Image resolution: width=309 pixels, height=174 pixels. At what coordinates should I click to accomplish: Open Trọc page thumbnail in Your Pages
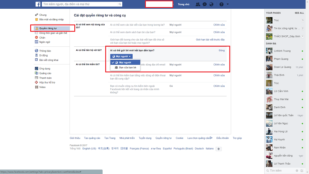[269, 20]
